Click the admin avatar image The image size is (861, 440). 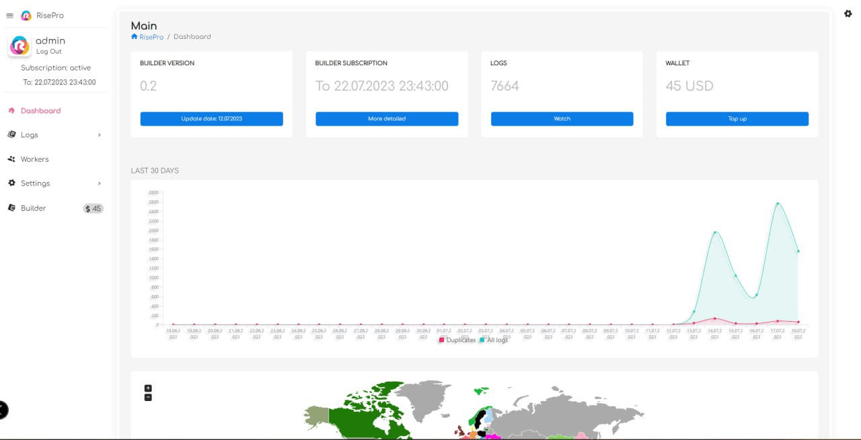coord(20,46)
